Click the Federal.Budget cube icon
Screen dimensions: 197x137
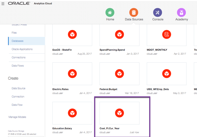click(x=119, y=74)
